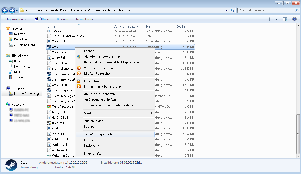Select the video.dll file

pos(58,134)
